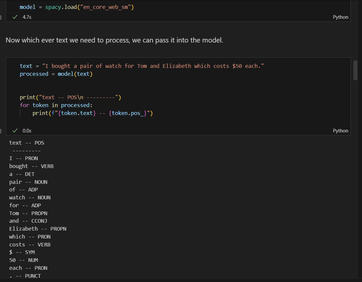Click the green checkmark beside 0.0s

pyautogui.click(x=15, y=131)
